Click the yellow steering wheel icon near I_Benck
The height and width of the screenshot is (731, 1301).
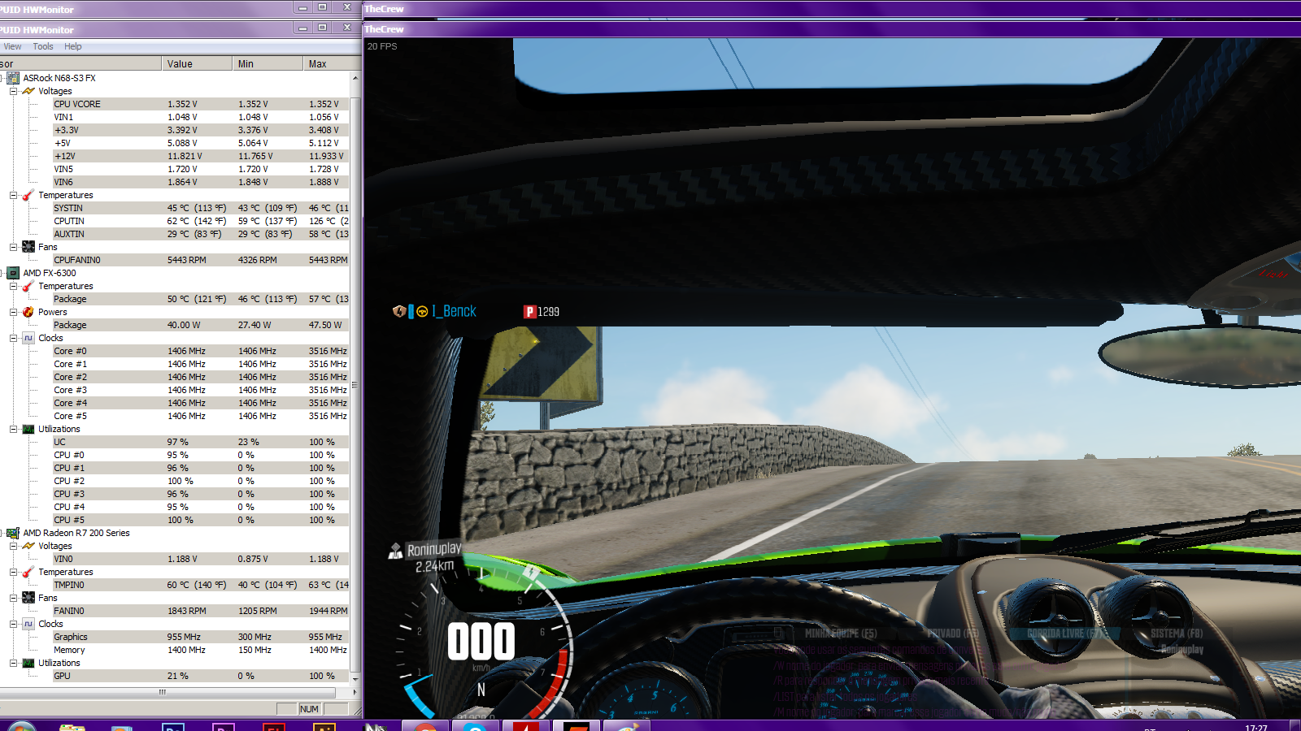(422, 311)
